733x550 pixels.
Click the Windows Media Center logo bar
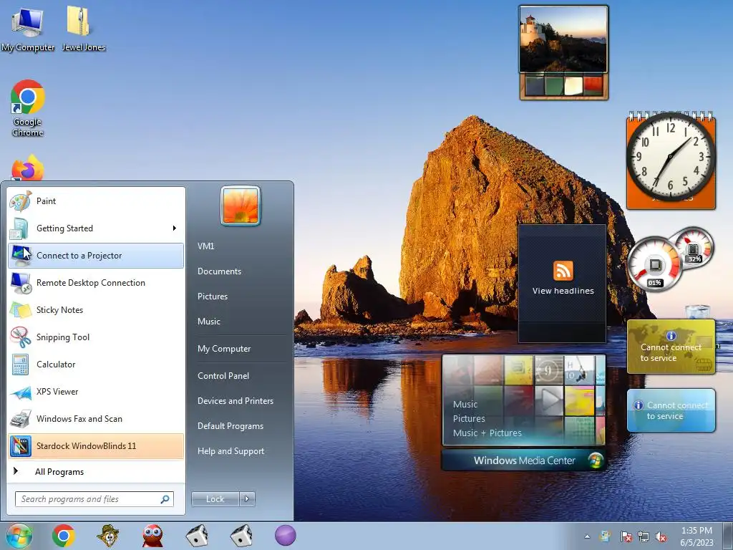point(523,460)
